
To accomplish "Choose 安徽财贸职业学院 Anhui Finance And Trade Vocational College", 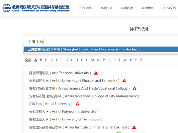I will [x=80, y=88].
